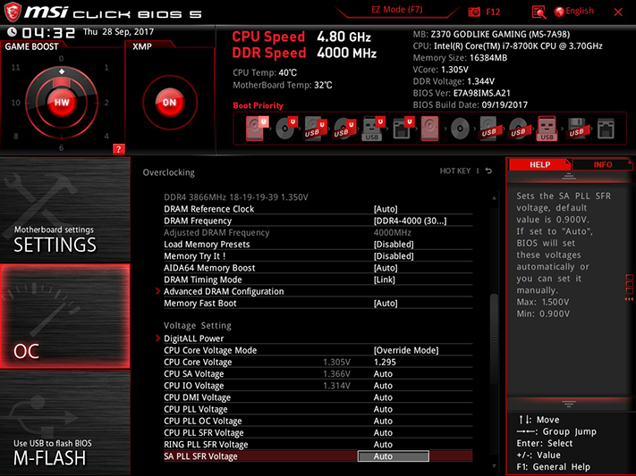Switch to the HELP tab
Viewport: 636px width, 476px height.
[x=539, y=164]
